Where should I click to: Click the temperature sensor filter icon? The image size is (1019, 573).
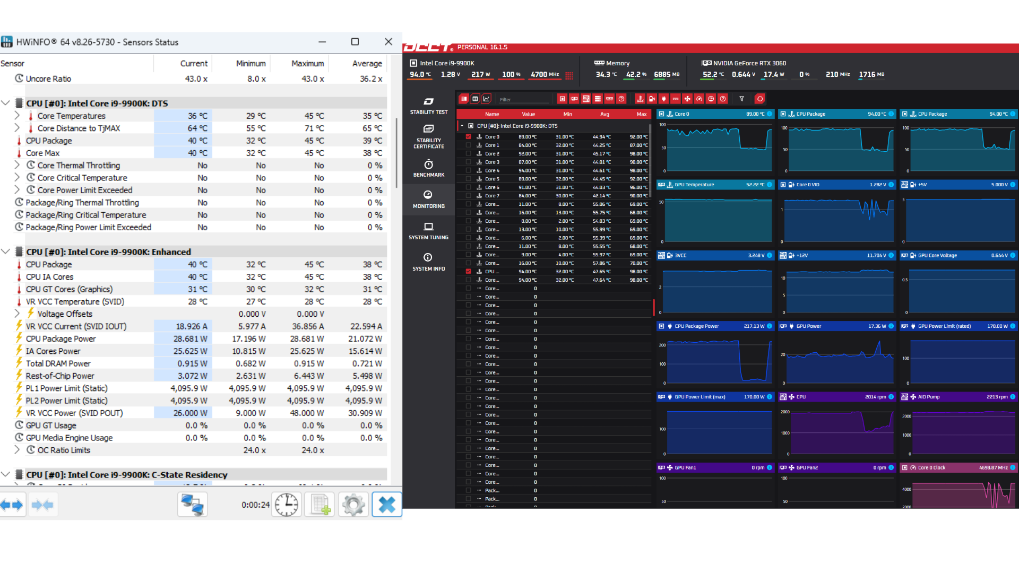(640, 99)
